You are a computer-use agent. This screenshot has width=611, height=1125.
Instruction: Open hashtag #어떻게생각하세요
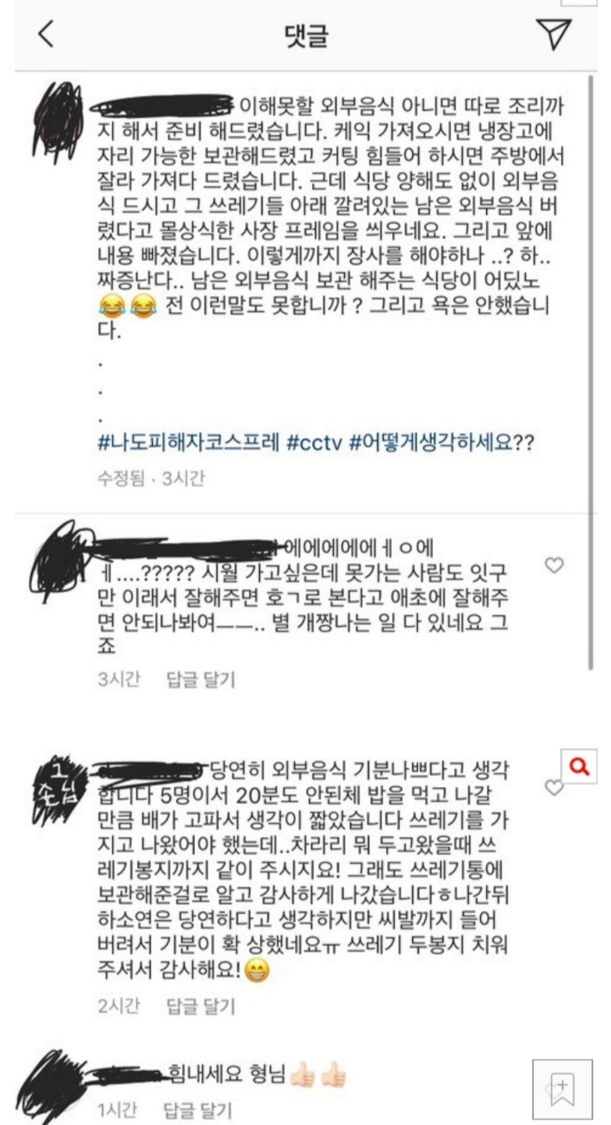point(441,444)
